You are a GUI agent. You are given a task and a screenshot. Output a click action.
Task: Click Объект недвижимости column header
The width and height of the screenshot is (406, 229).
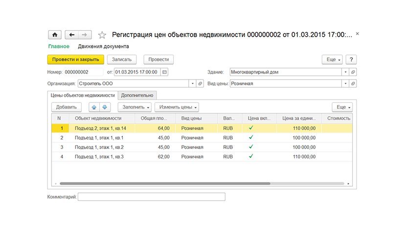102,118
